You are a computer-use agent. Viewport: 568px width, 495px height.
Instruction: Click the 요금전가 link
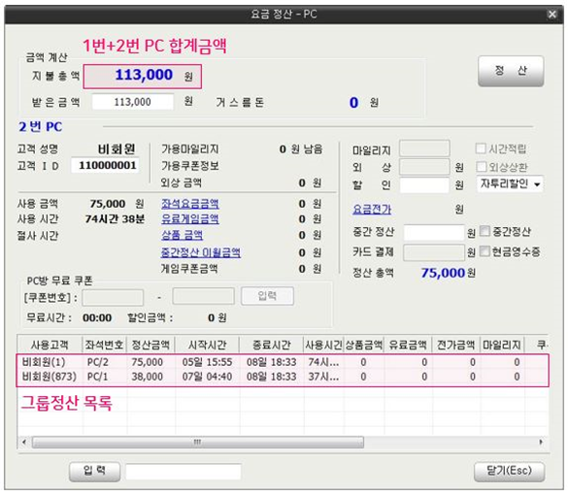[372, 210]
